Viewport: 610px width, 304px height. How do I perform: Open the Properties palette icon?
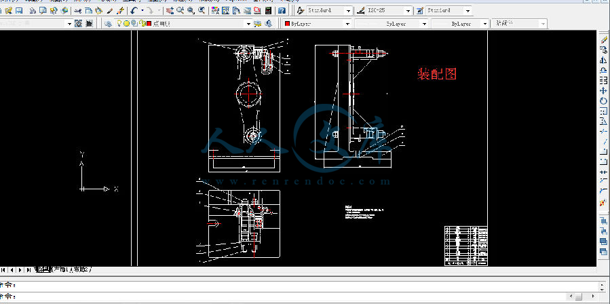tap(214, 10)
